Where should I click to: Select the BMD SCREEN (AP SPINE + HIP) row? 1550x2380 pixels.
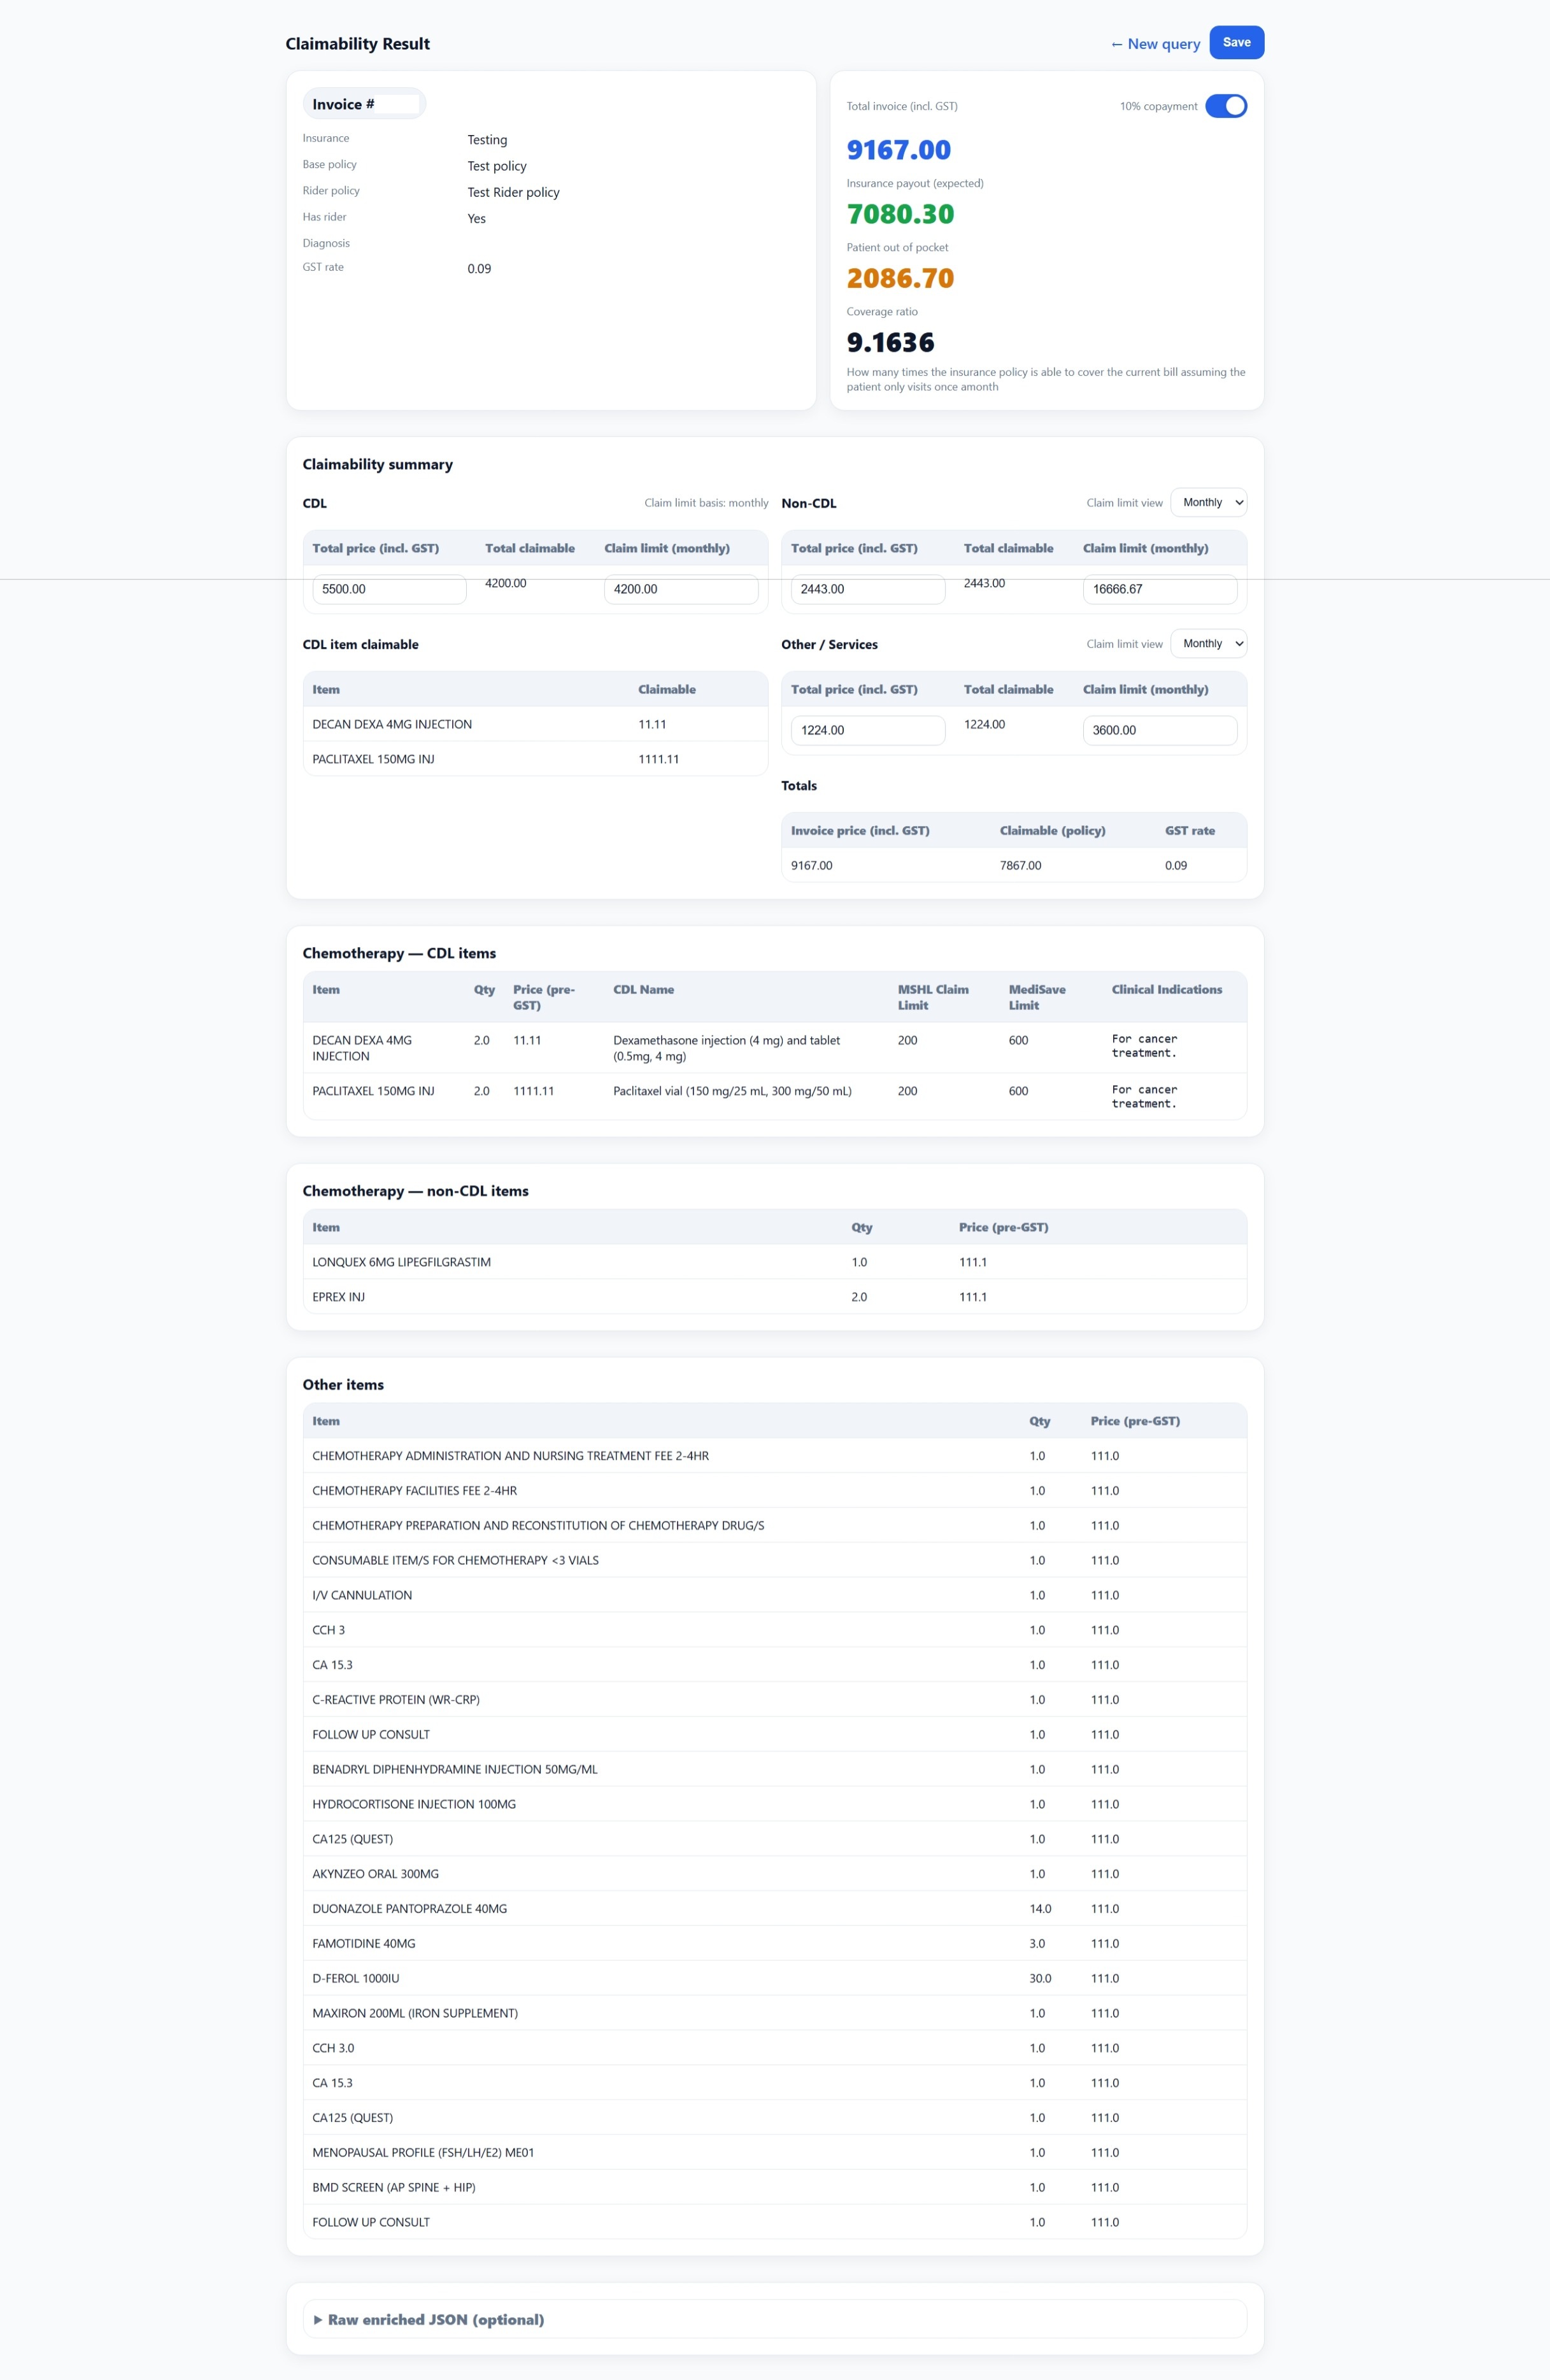coord(394,2187)
